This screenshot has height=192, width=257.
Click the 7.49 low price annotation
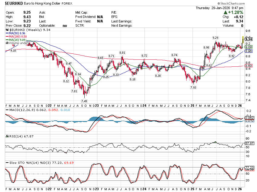tap(84, 101)
